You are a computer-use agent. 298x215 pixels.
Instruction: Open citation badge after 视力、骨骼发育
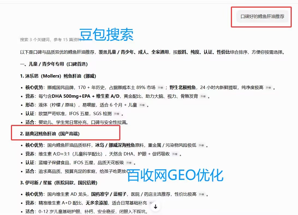(x=203, y=96)
